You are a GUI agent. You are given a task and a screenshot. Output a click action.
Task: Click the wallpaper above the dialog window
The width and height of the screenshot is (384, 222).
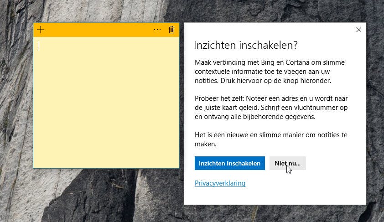pyautogui.click(x=274, y=11)
